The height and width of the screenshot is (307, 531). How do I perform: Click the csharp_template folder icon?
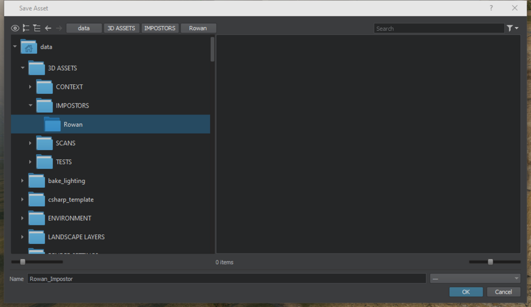pyautogui.click(x=37, y=200)
